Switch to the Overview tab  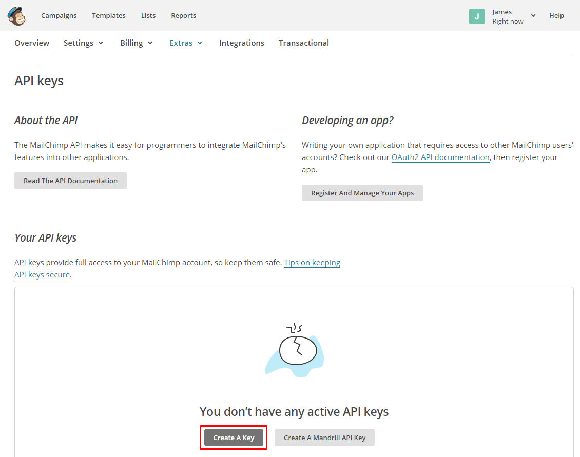(x=32, y=43)
